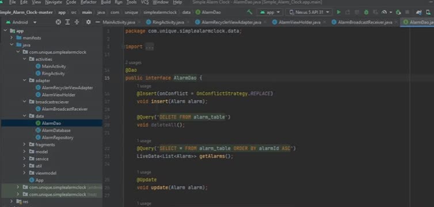Start debugging with the bug icon
The image size is (434, 207).
pos(366,12)
